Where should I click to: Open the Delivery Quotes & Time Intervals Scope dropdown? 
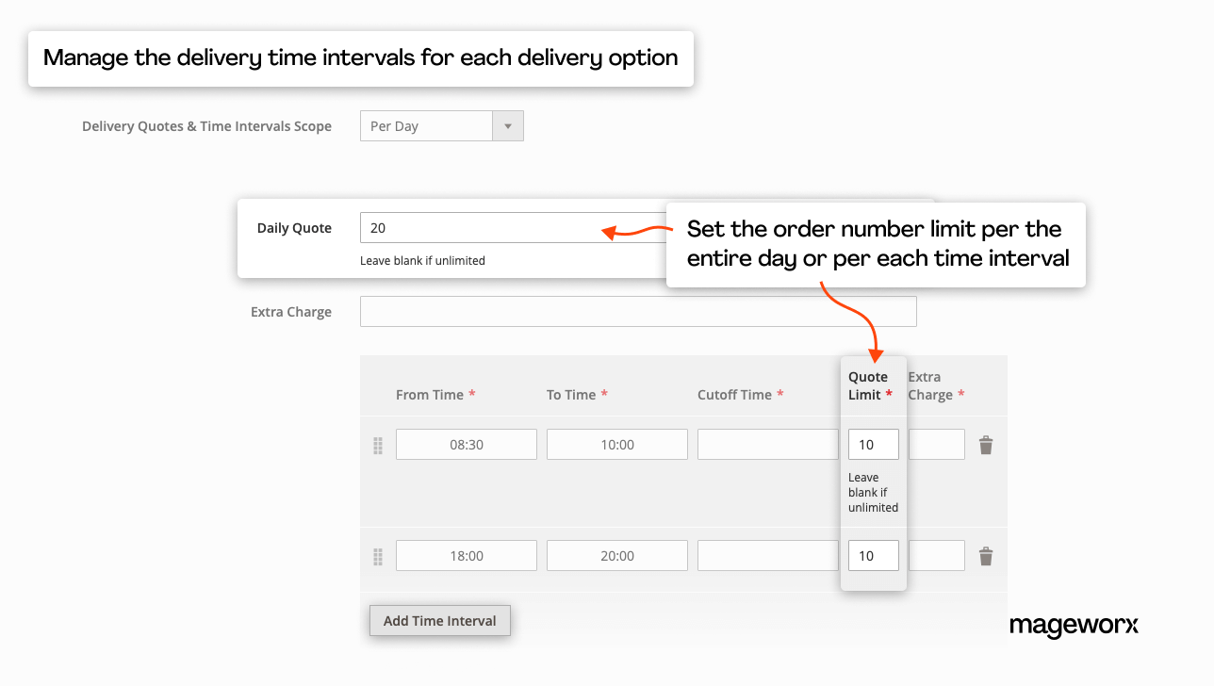pos(441,125)
